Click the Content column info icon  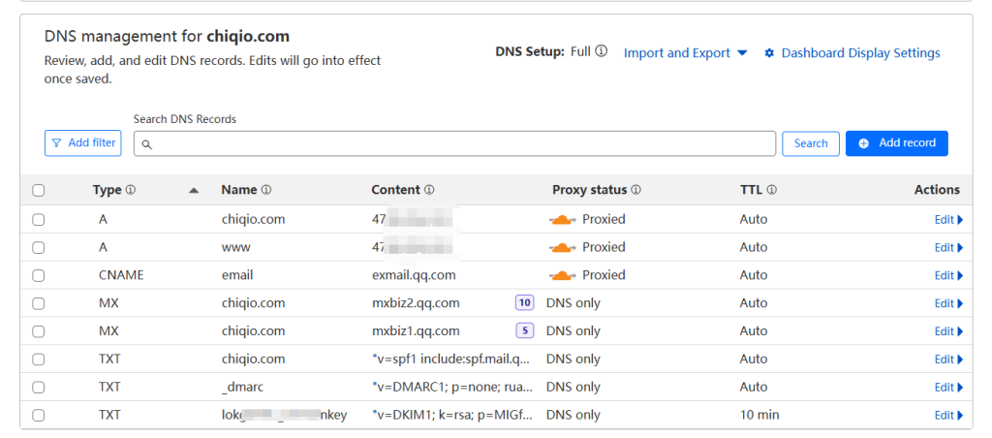pyautogui.click(x=429, y=190)
